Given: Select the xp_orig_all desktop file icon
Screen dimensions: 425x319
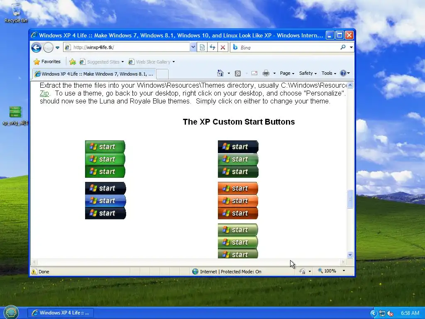Looking at the screenshot, I should click(15, 116).
